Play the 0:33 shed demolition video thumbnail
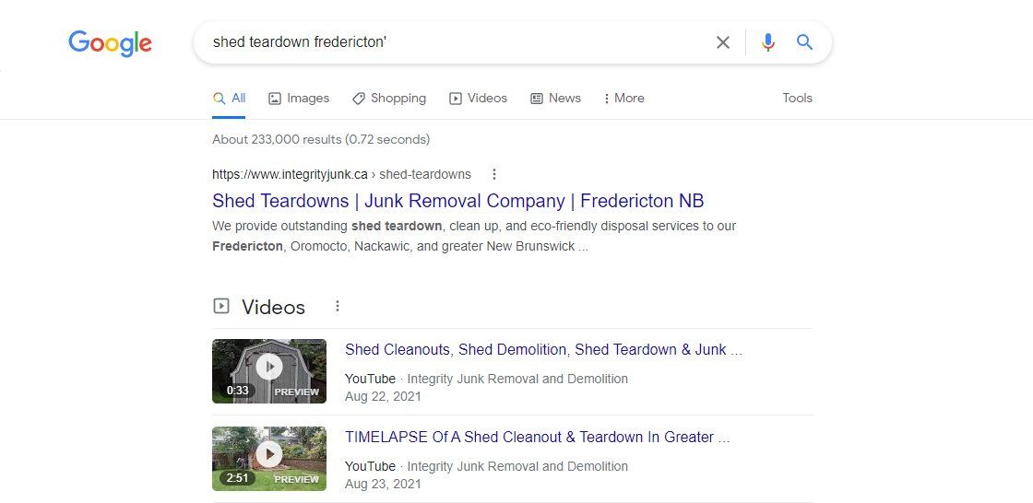Viewport: 1033px width, 503px height. coord(268,371)
